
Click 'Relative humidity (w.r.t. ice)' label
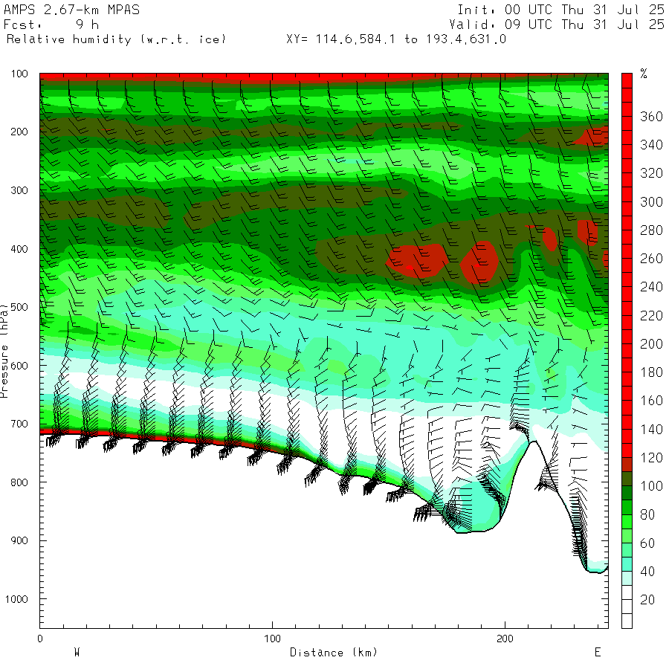pyautogui.click(x=116, y=39)
